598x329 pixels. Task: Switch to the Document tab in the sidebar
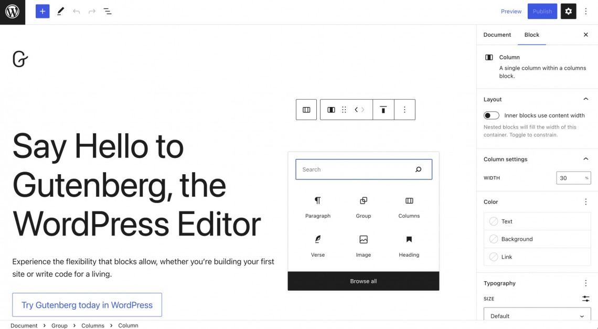click(x=497, y=35)
